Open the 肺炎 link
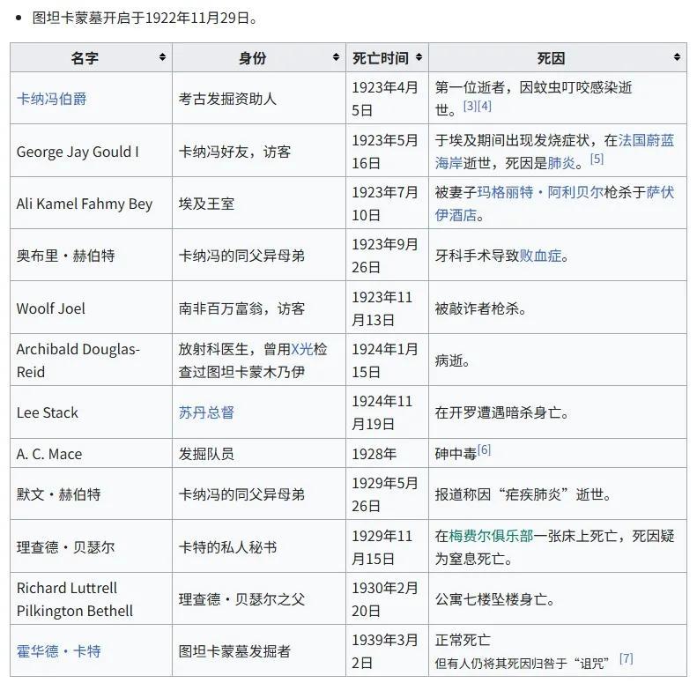The height and width of the screenshot is (683, 697). (x=561, y=163)
